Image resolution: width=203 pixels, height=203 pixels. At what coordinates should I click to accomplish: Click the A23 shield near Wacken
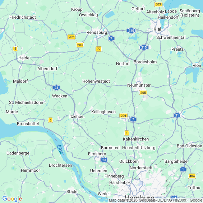[x=56, y=88]
